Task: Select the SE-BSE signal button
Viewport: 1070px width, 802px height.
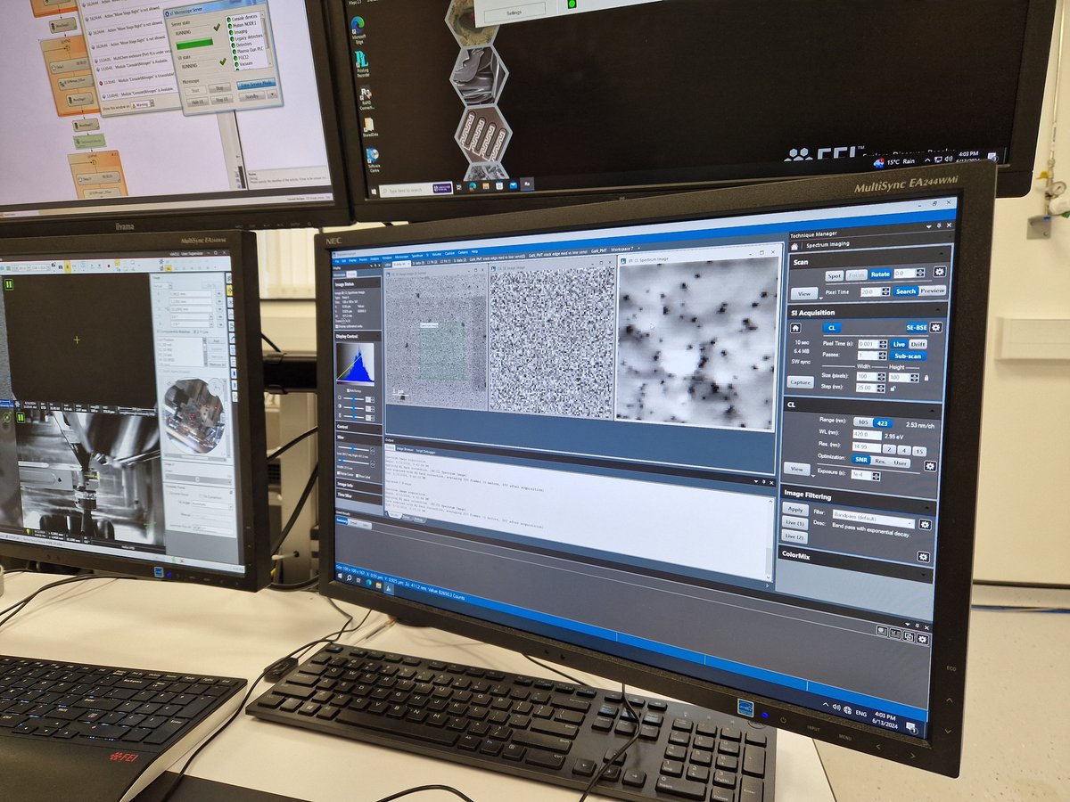Action: tap(917, 327)
